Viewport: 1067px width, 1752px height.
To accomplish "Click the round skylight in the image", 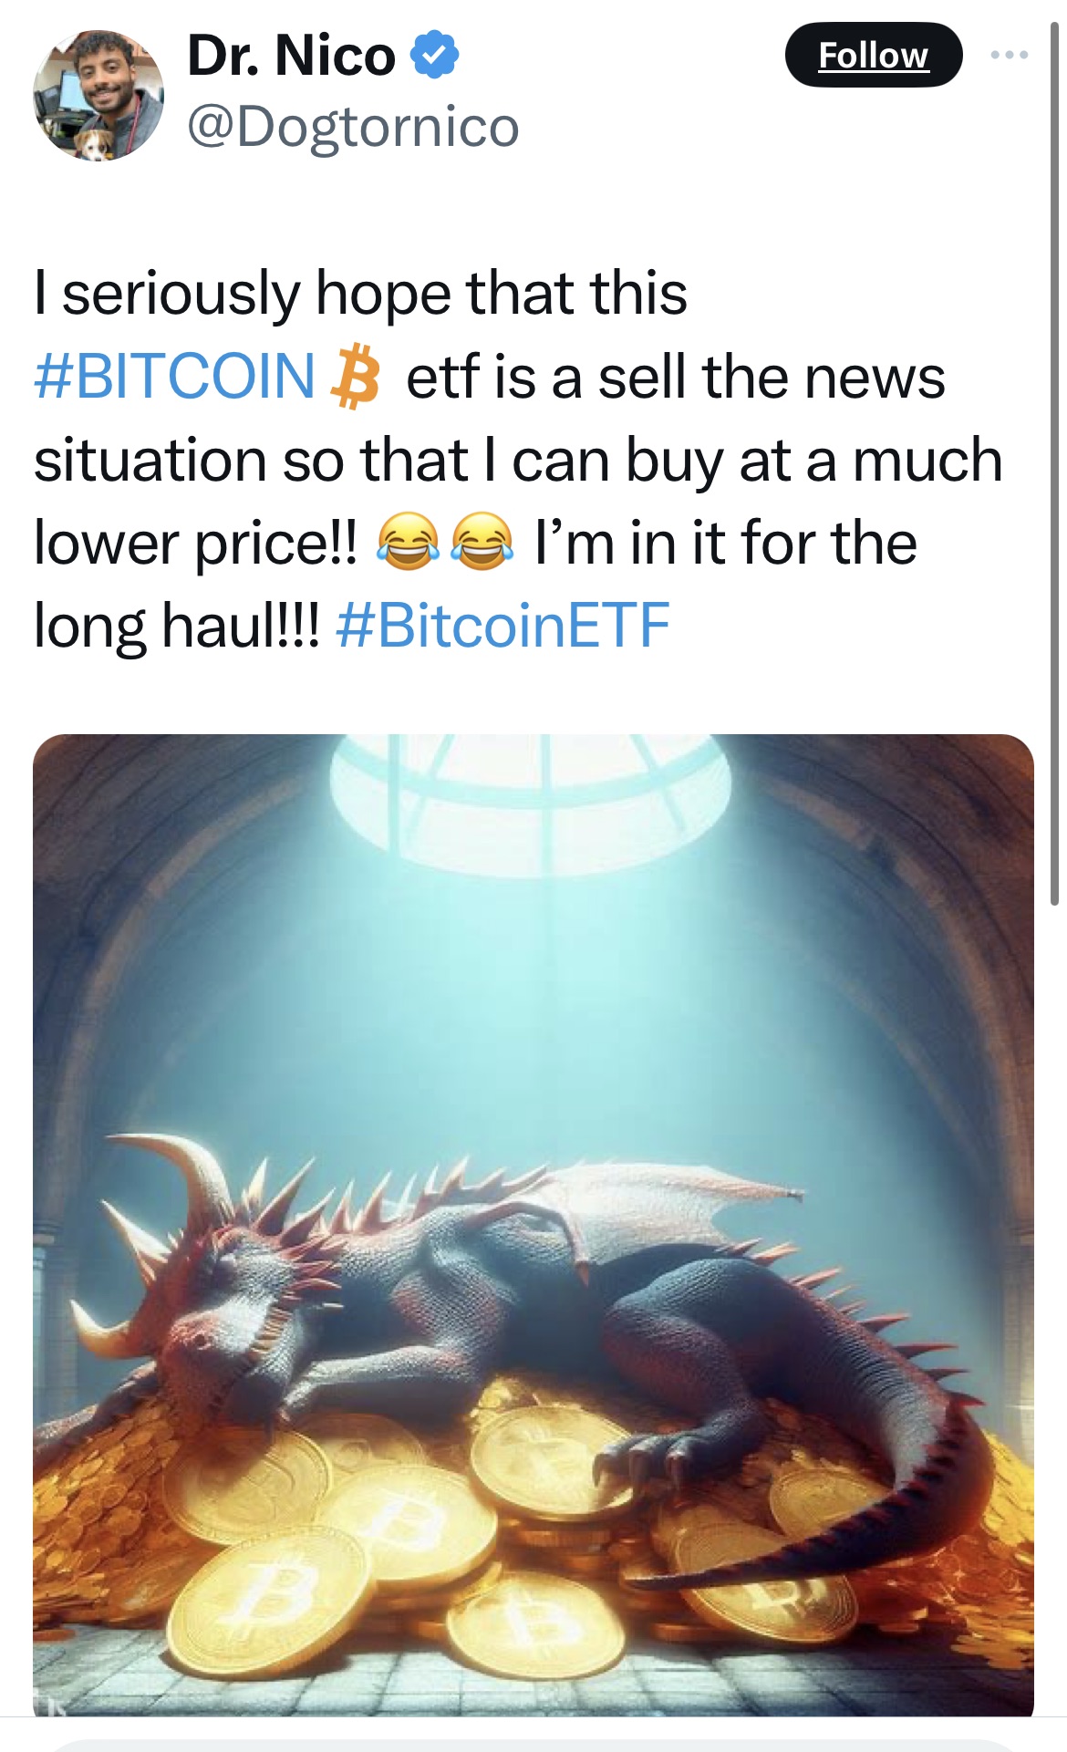I will click(531, 803).
